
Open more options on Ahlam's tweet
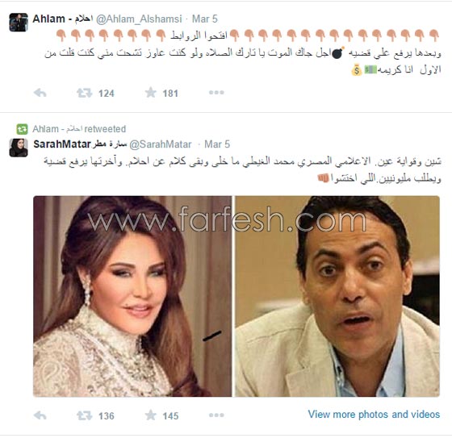tap(216, 93)
